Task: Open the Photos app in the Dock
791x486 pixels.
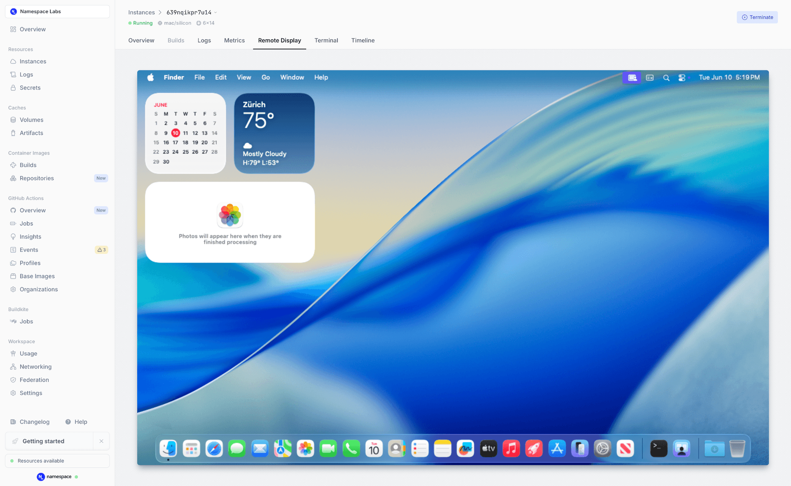Action: click(x=305, y=448)
